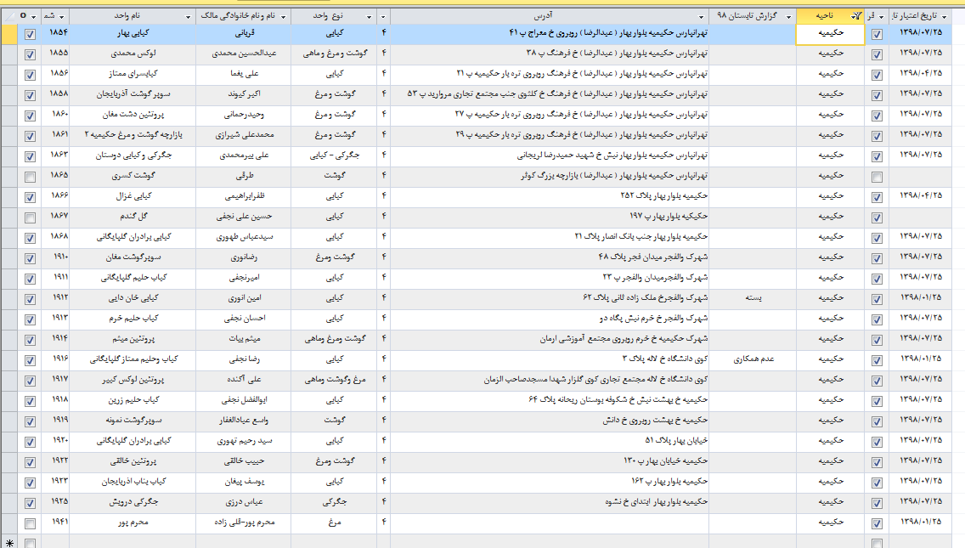Image resolution: width=965 pixels, height=548 pixels.
Task: Uncheck the O column checkbox for unit ۱۸۵۵
Action: tap(30, 54)
